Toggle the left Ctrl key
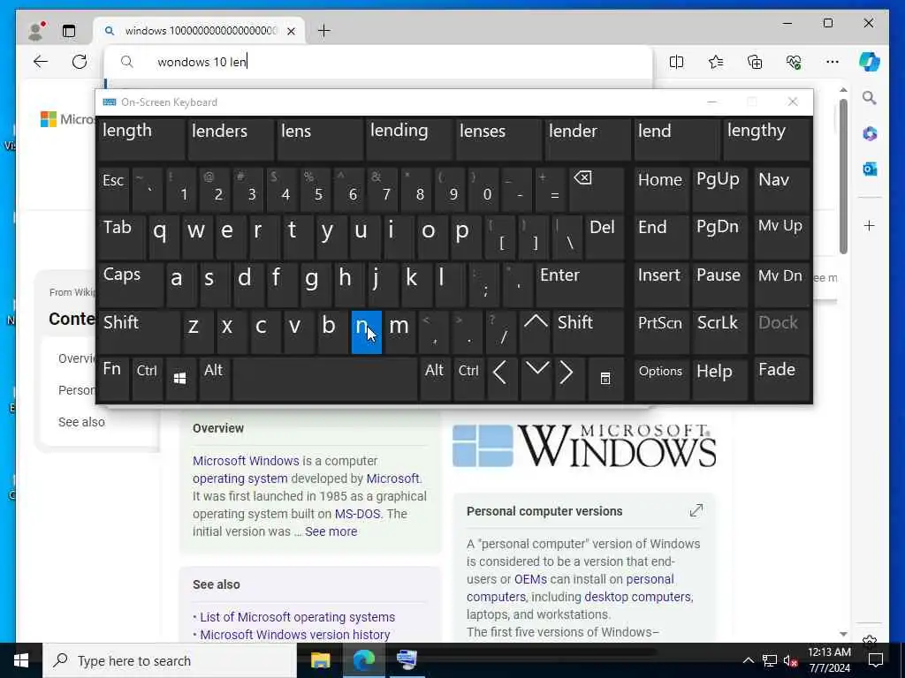This screenshot has height=678, width=905. click(147, 378)
